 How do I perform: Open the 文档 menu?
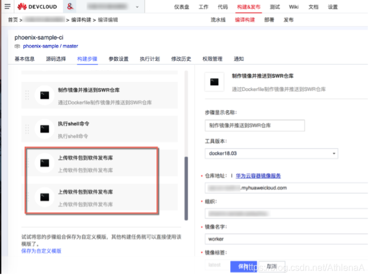point(313,7)
